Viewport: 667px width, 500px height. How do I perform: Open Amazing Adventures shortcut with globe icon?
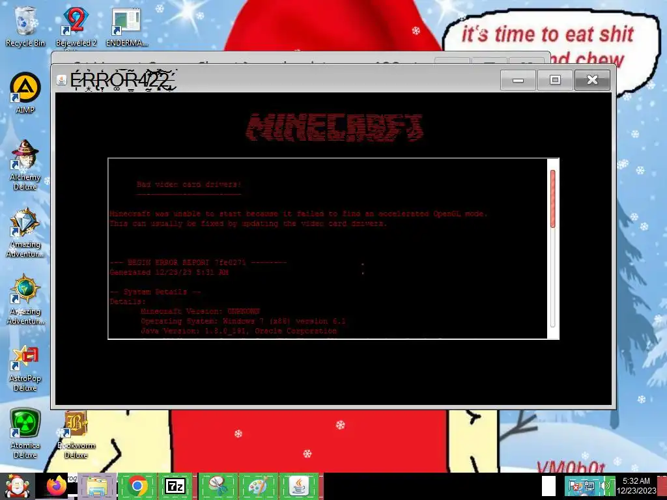pyautogui.click(x=25, y=299)
